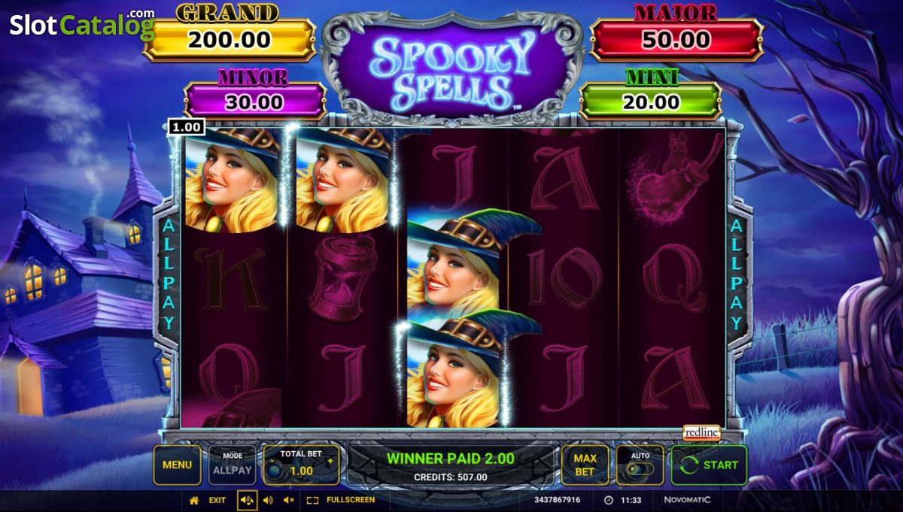
Task: Spin reels with START button
Action: pyautogui.click(x=709, y=465)
